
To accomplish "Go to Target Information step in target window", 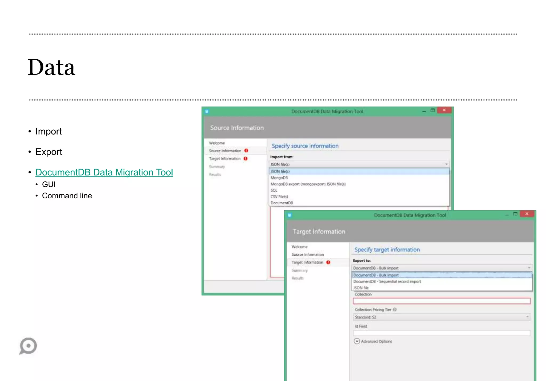I will point(307,262).
